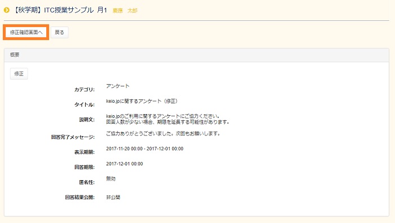Click the 修正 button in 概要 panel
The width and height of the screenshot is (395, 223).
coord(19,73)
